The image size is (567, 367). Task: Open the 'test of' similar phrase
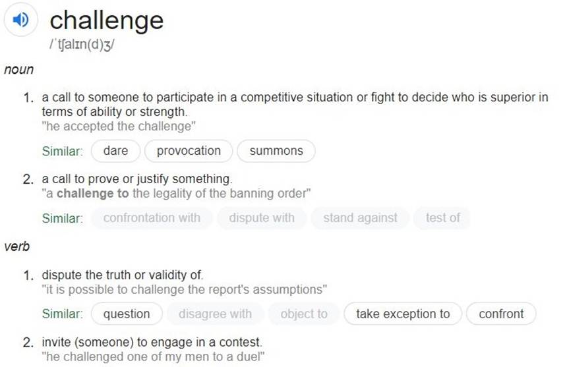[x=442, y=218]
